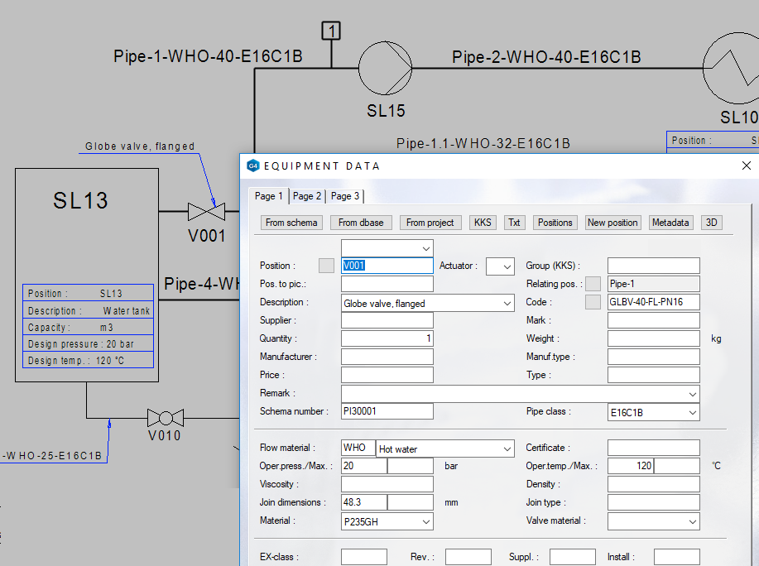
Task: Click the V010 ball valve symbol
Action: coord(165,417)
